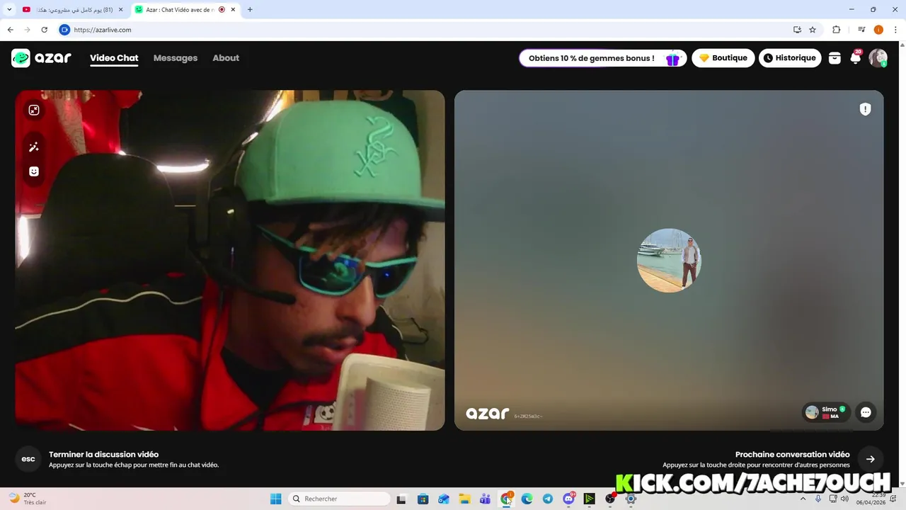This screenshot has height=510, width=906.
Task: Click the azarlive.com address bar
Action: tap(425, 30)
